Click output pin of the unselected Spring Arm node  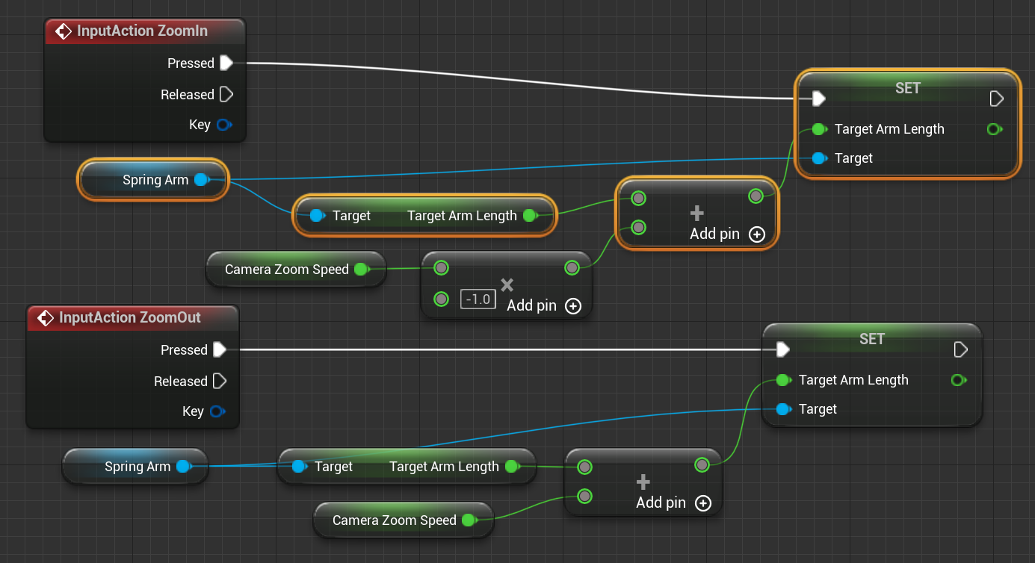pos(183,467)
